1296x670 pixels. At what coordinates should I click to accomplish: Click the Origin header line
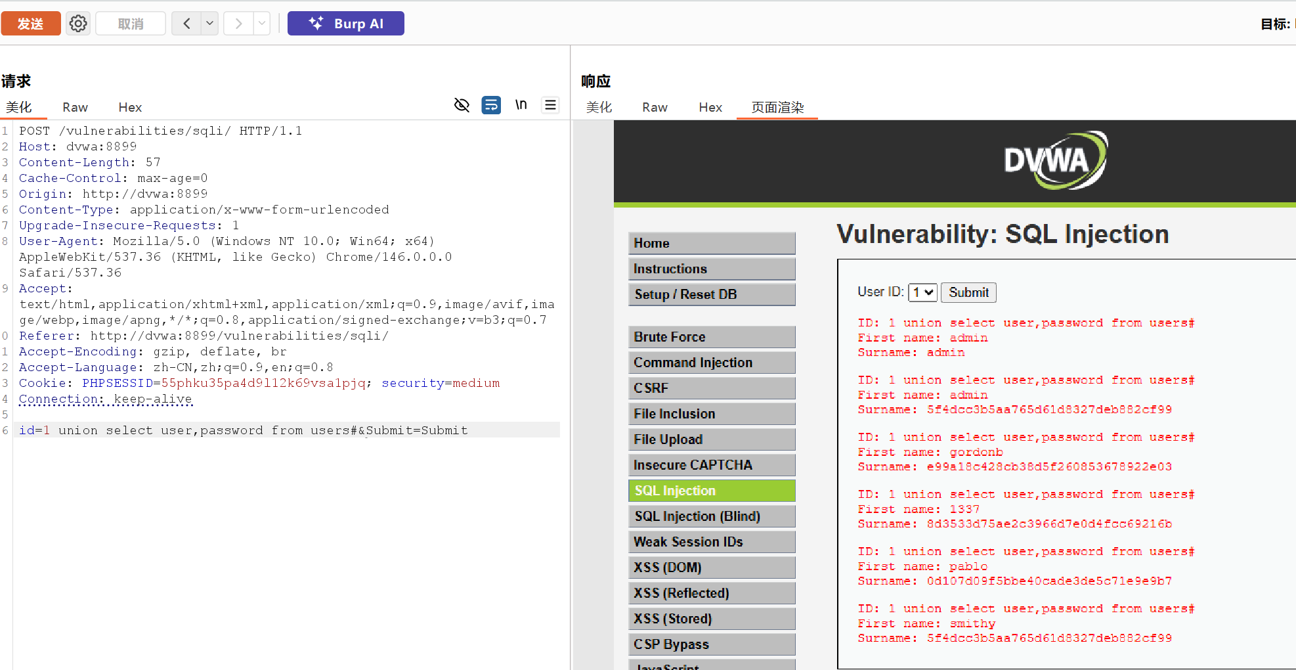[113, 194]
